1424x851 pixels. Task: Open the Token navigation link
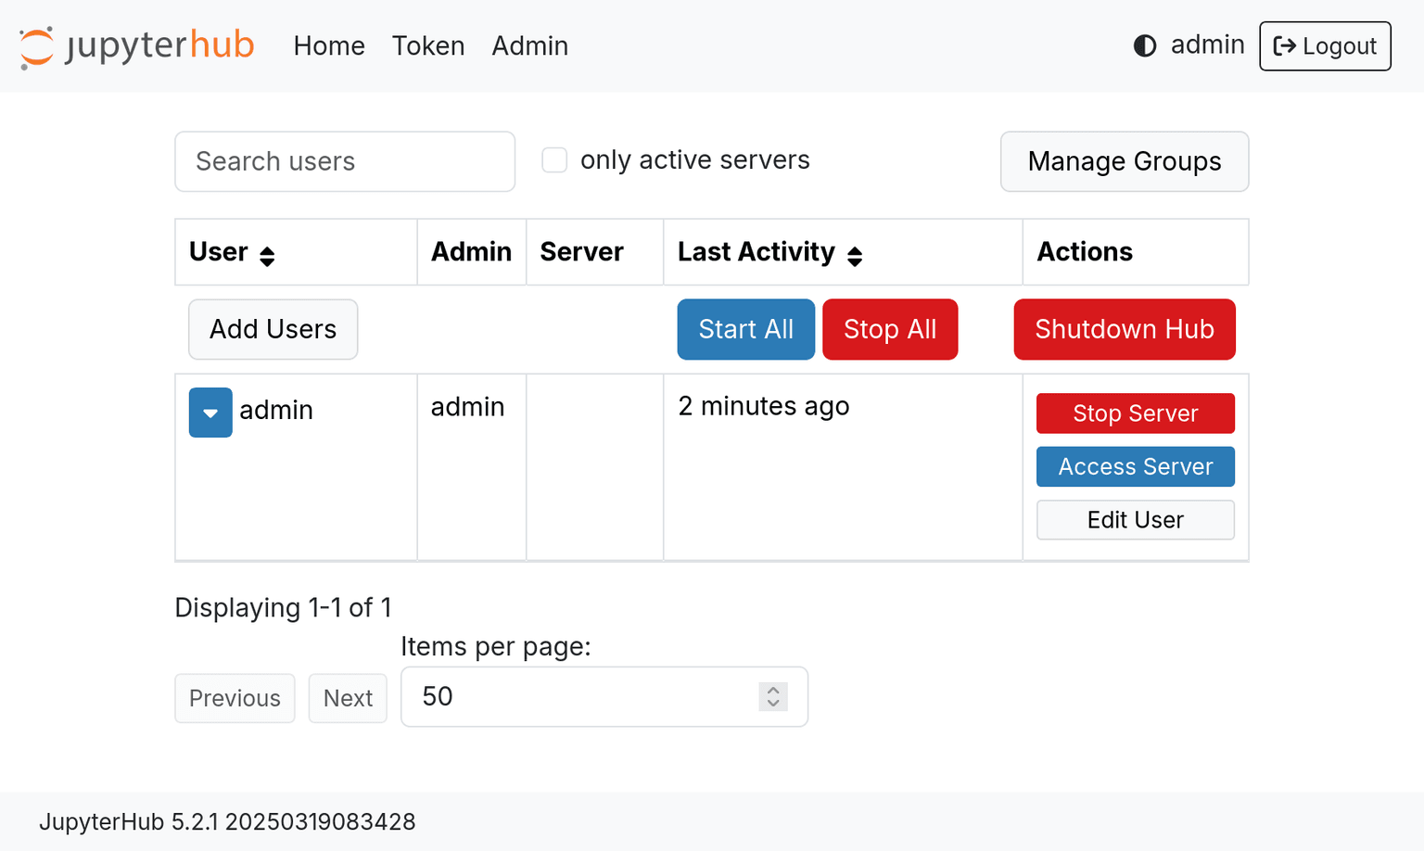[428, 46]
